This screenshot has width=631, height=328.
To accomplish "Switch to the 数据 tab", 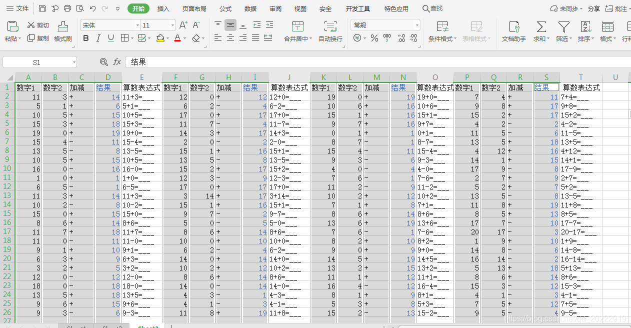I will point(250,8).
